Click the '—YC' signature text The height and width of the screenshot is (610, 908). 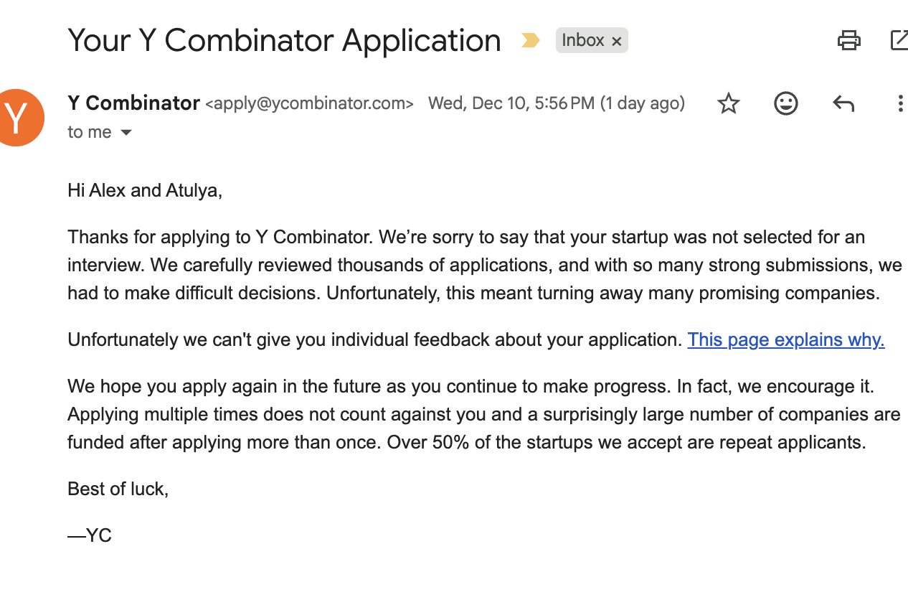90,535
